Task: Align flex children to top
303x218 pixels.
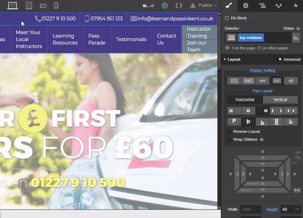Action: [234, 122]
